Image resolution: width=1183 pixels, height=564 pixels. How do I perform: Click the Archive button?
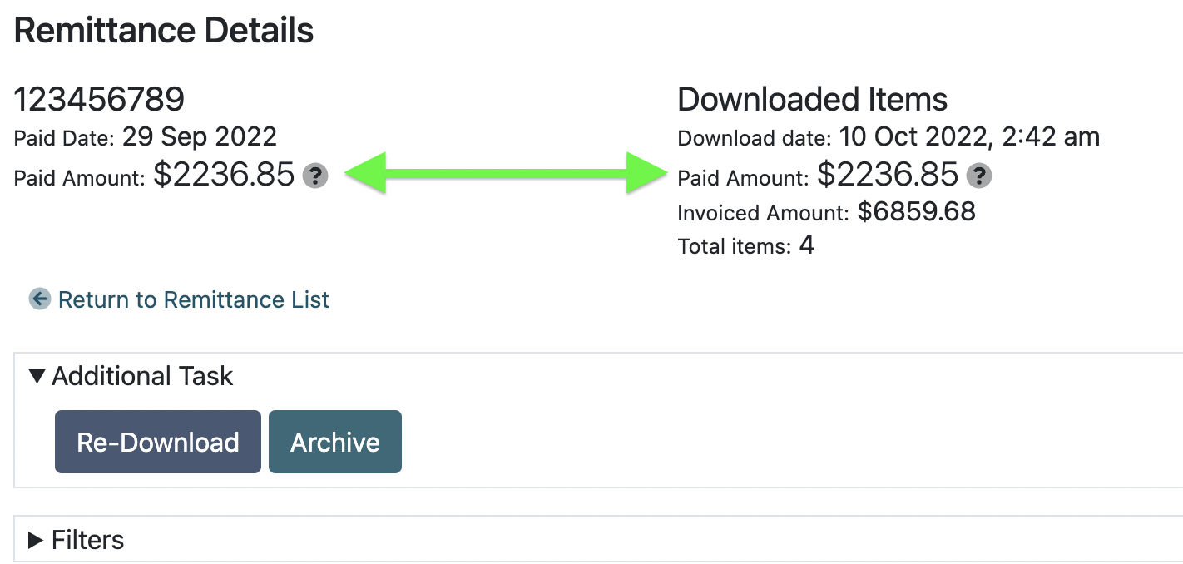tap(335, 442)
